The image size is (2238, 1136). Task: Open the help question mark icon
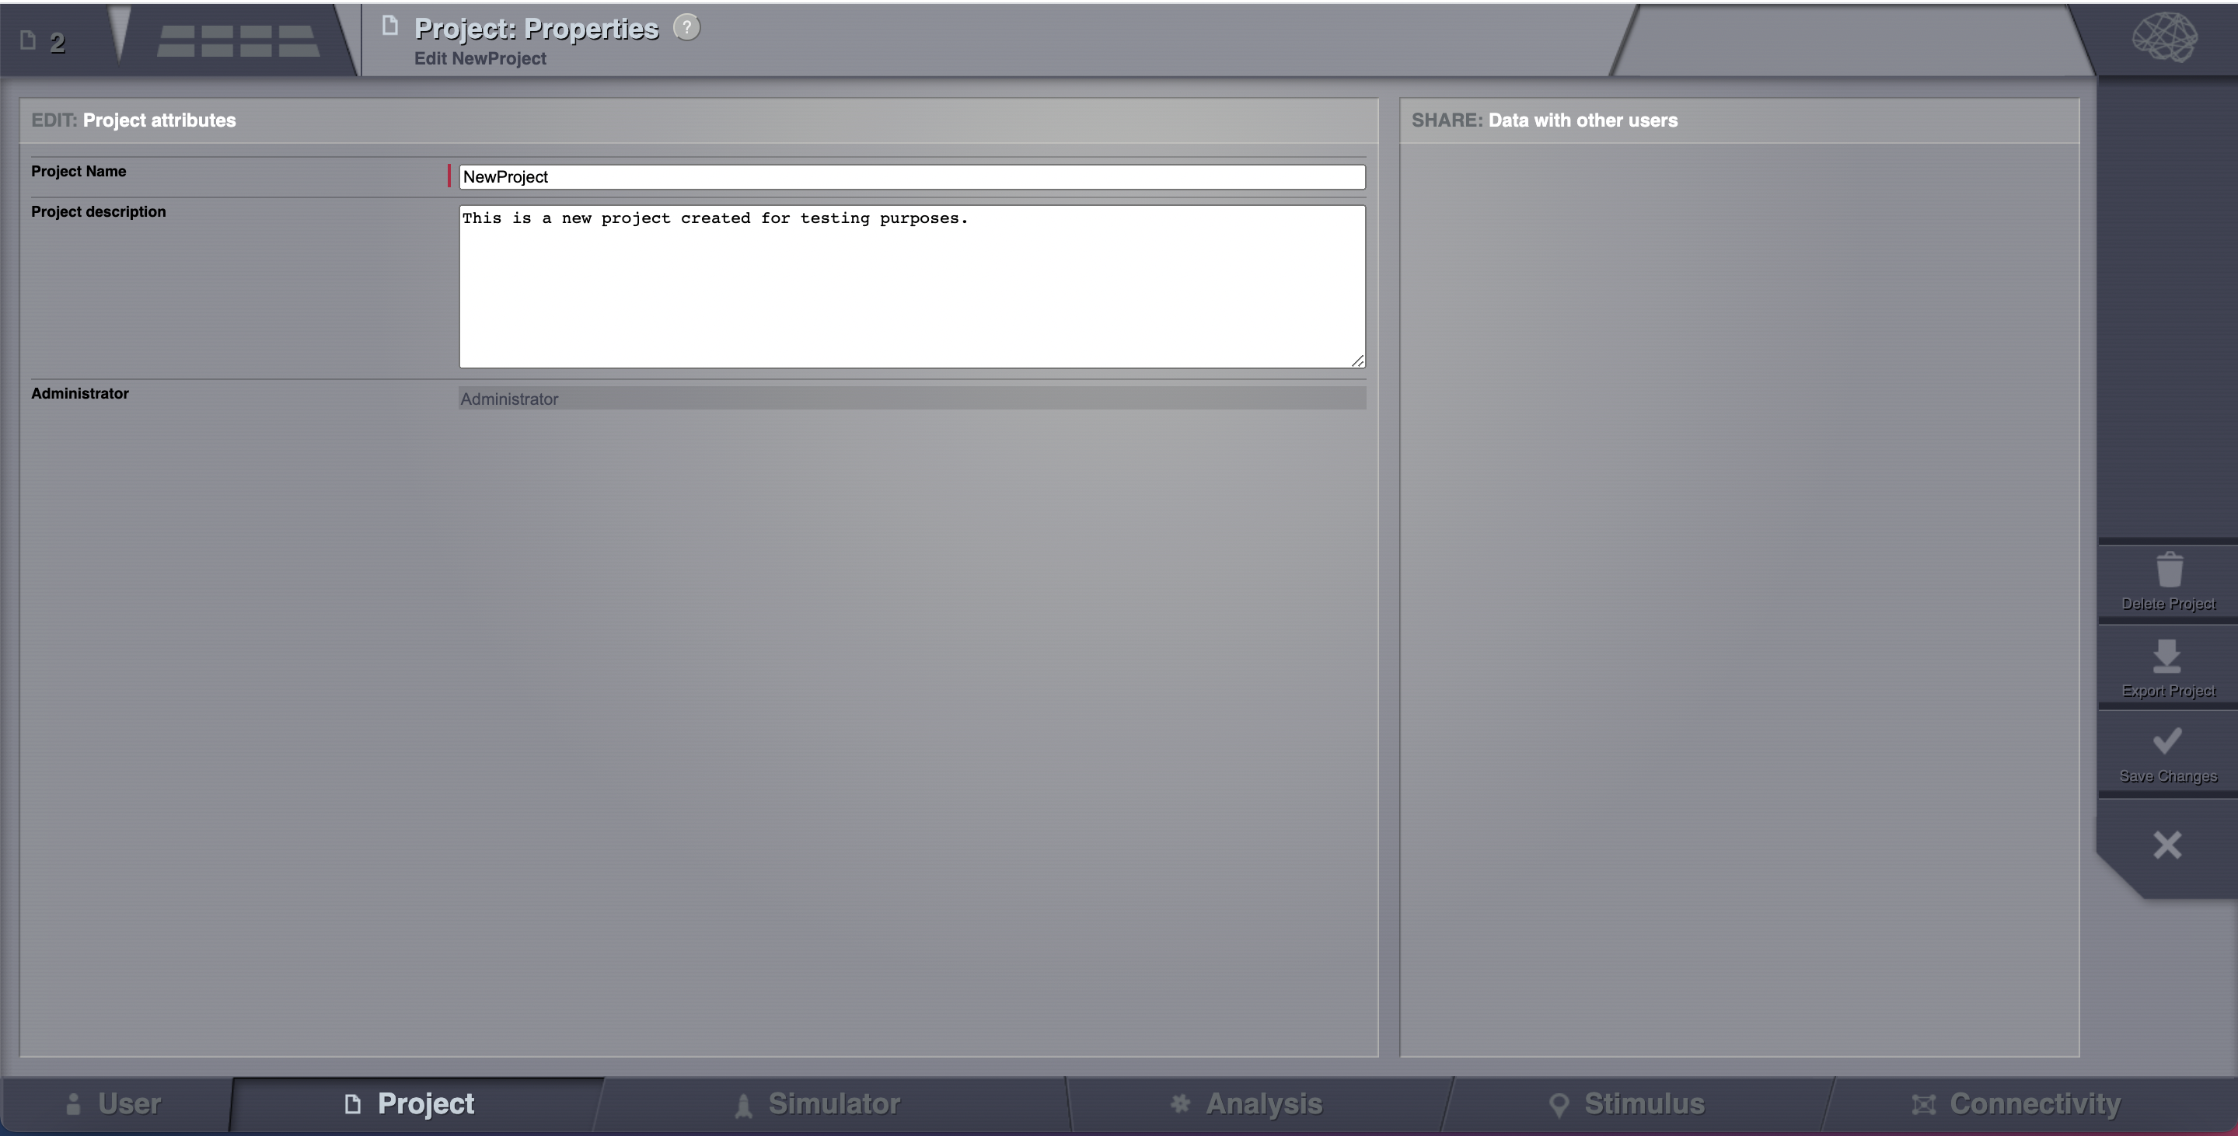pyautogui.click(x=686, y=28)
